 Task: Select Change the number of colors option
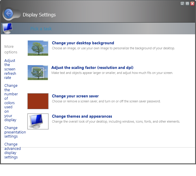point(11,103)
